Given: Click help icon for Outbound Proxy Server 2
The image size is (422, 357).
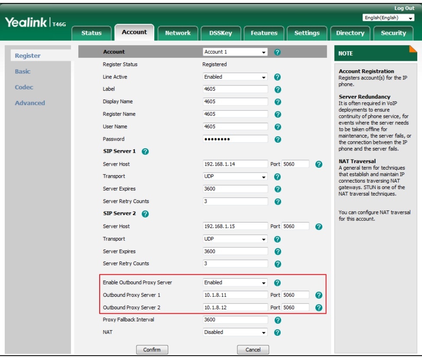Looking at the screenshot, I should (318, 308).
